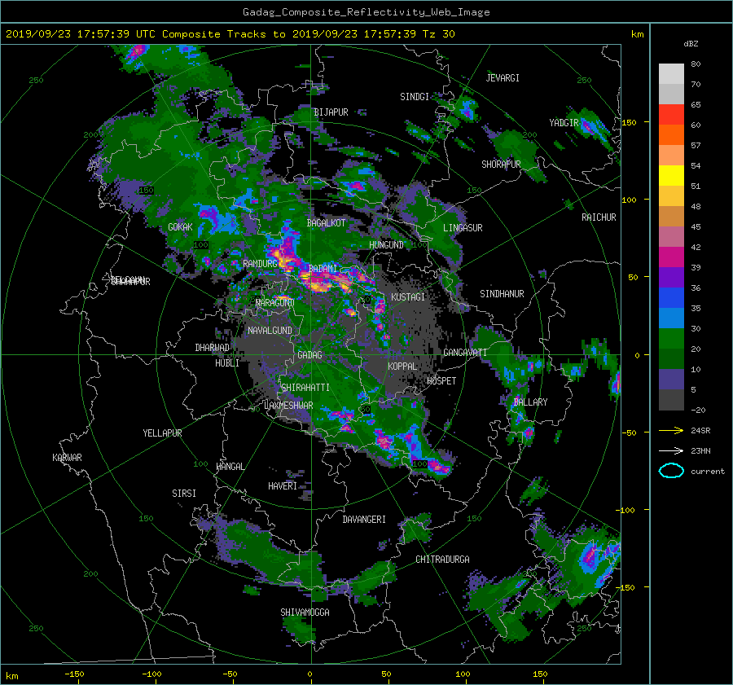Click the BAGALKOT city label

pyautogui.click(x=326, y=223)
